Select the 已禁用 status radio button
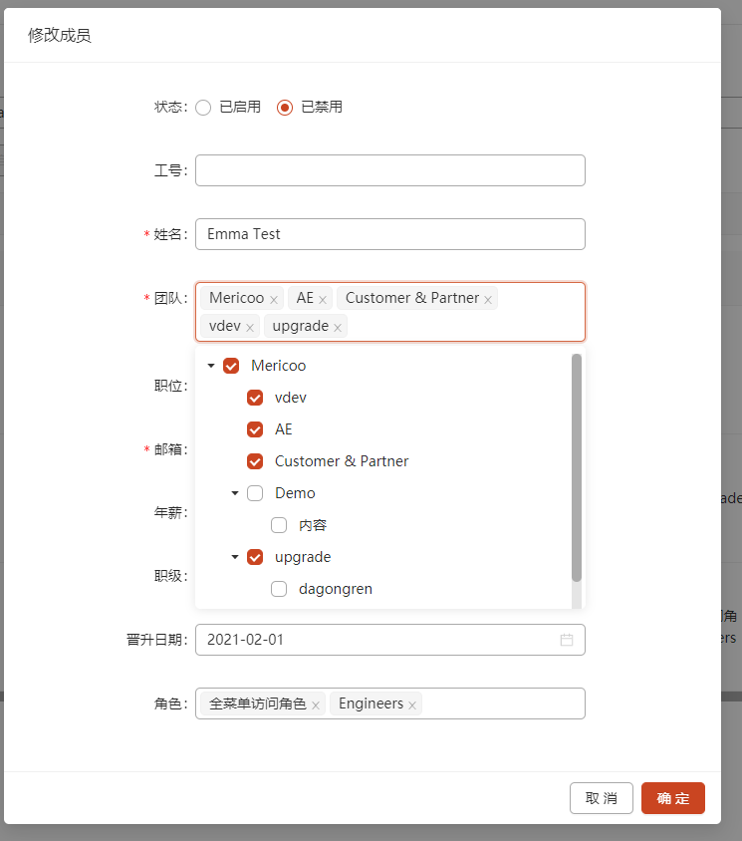This screenshot has height=841, width=742. tap(285, 108)
